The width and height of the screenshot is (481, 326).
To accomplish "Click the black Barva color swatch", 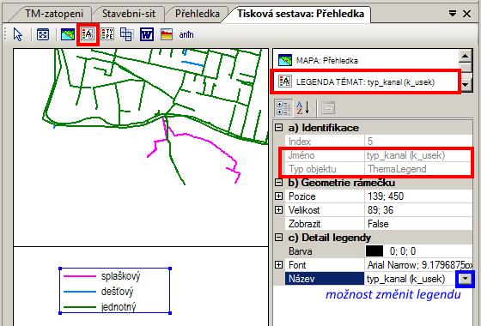I will click(374, 251).
